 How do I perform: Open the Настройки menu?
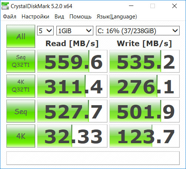pyautogui.click(x=35, y=17)
